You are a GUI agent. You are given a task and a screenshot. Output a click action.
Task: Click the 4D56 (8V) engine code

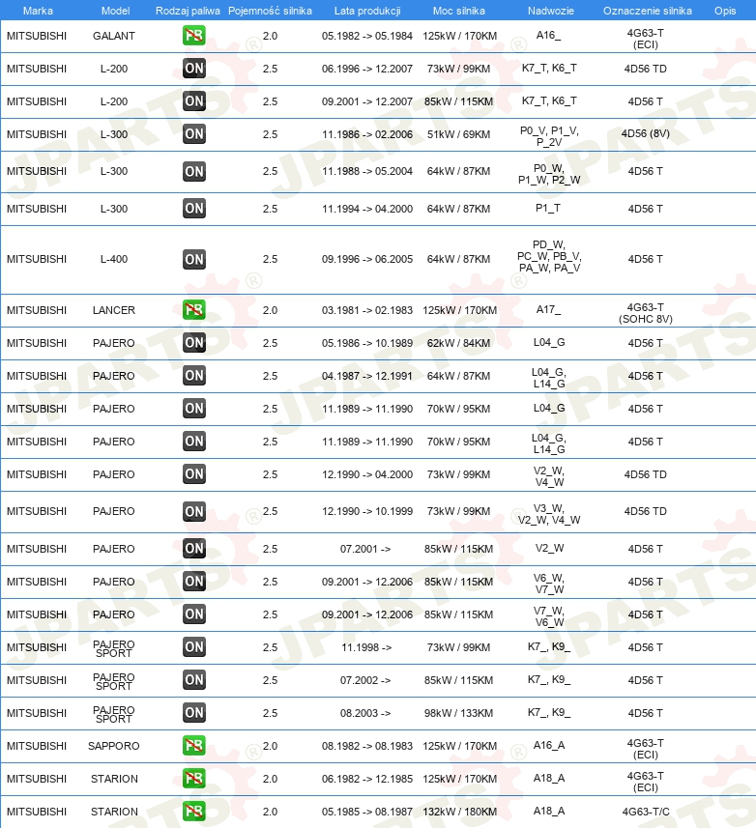(x=646, y=133)
